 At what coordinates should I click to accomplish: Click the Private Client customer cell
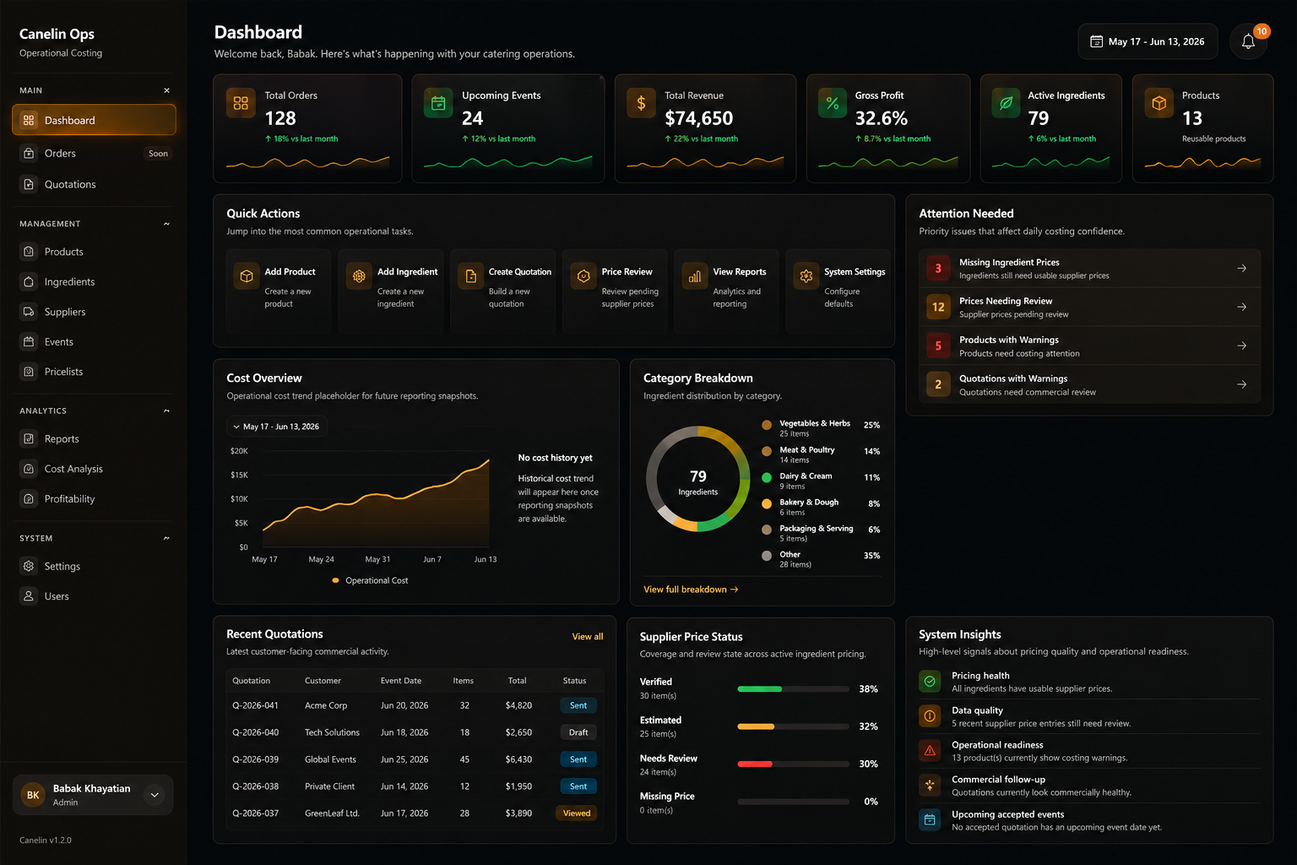tap(329, 786)
